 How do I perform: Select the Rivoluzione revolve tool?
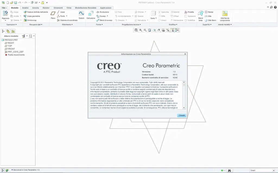coord(103,12)
